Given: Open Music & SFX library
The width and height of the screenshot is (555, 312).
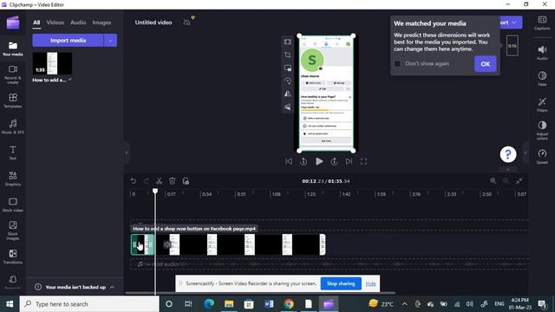Looking at the screenshot, I should point(13,127).
